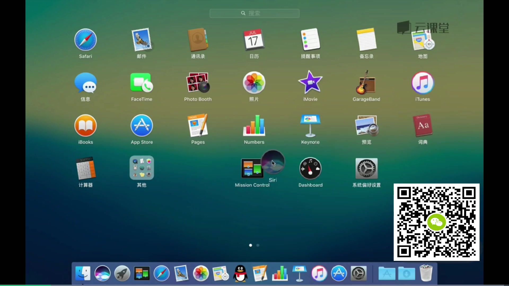Open Keynote from the Dock

click(299, 273)
